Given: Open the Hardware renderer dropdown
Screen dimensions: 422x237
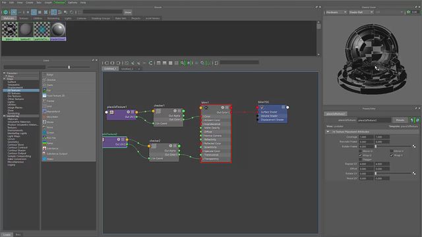Looking at the screenshot, I should click(336, 12).
